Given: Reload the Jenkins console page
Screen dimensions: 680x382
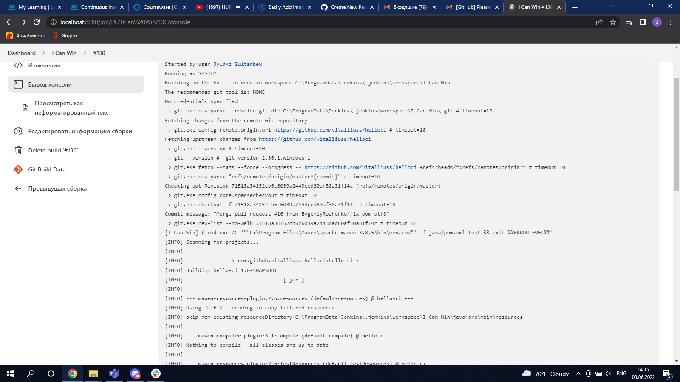Looking at the screenshot, I should pos(37,22).
